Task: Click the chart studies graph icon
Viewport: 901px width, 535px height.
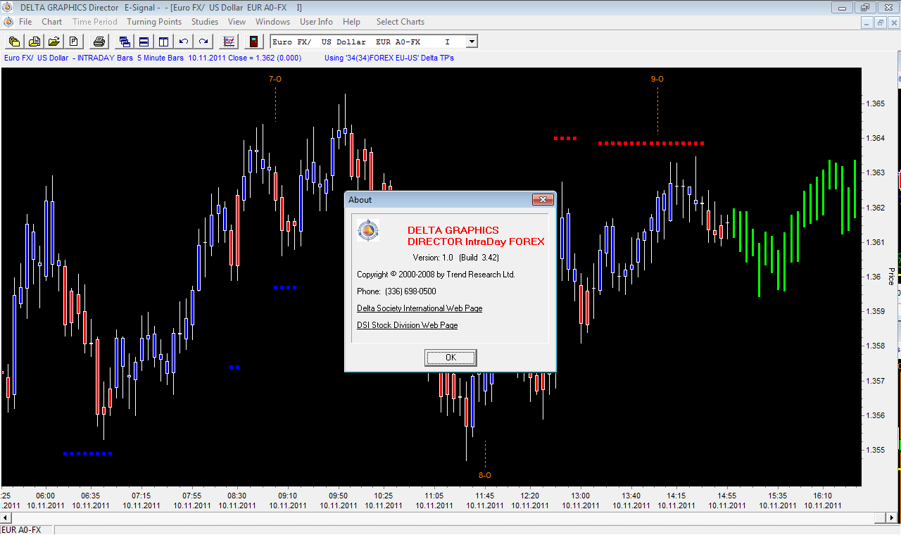Action: click(229, 42)
